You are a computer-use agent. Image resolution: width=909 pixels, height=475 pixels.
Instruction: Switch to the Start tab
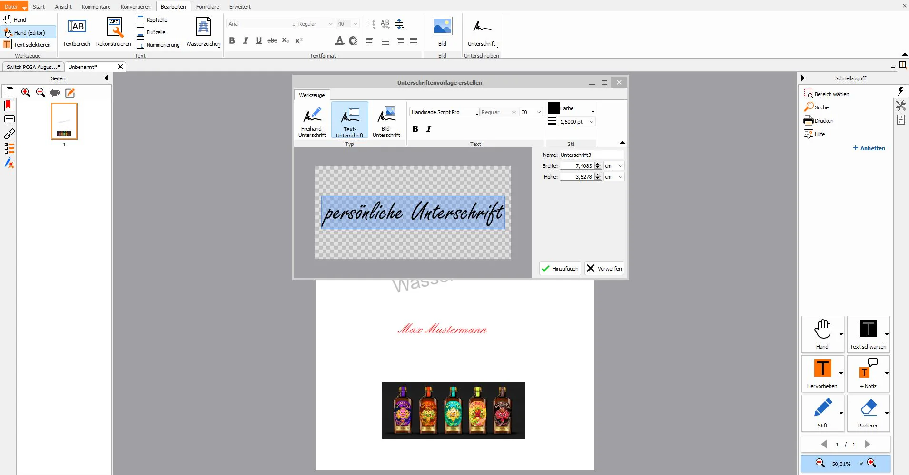tap(39, 7)
